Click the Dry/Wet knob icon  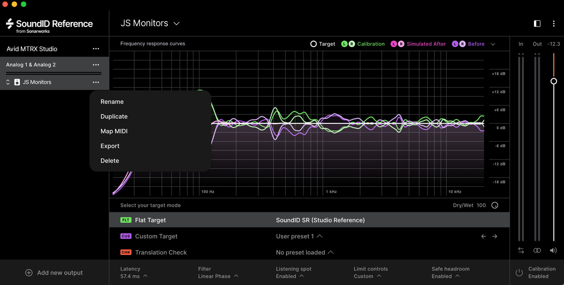495,205
